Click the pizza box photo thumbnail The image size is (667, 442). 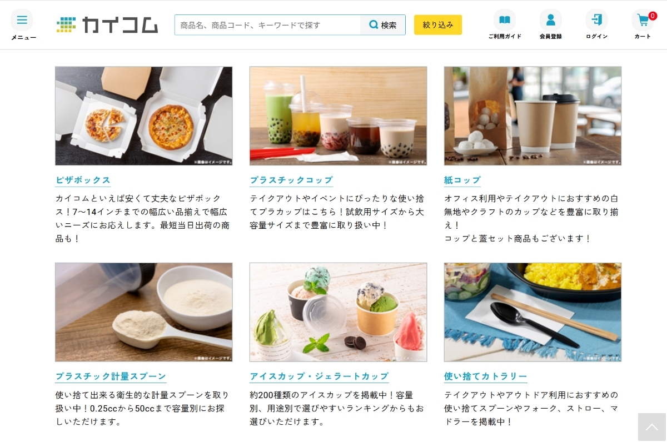click(x=144, y=116)
